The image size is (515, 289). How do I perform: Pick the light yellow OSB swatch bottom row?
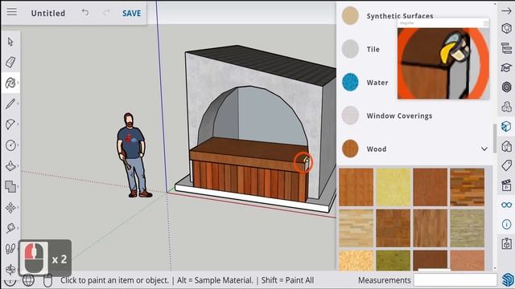[356, 260]
